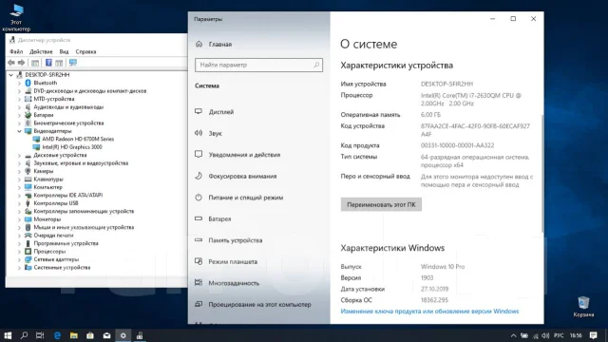608x342 pixels.
Task: Select the Батареи tree item
Action: [44, 115]
